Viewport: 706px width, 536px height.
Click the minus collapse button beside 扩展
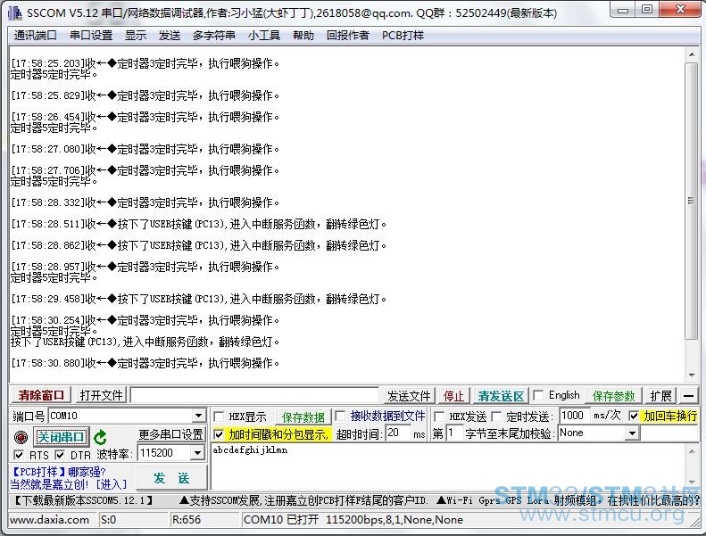tap(688, 396)
